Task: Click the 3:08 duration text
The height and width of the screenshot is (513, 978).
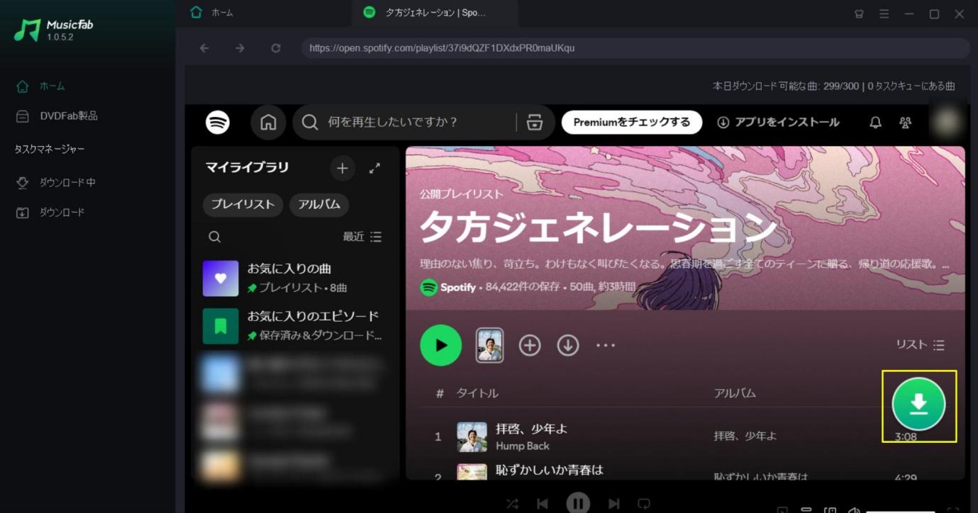Action: tap(906, 436)
